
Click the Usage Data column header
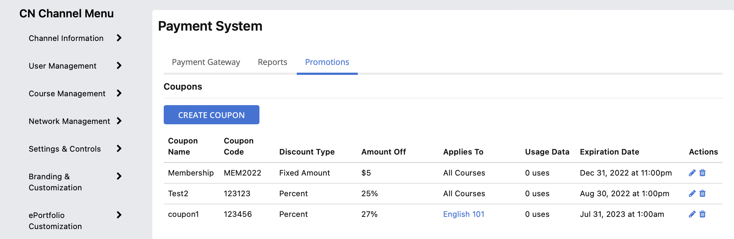[547, 152]
